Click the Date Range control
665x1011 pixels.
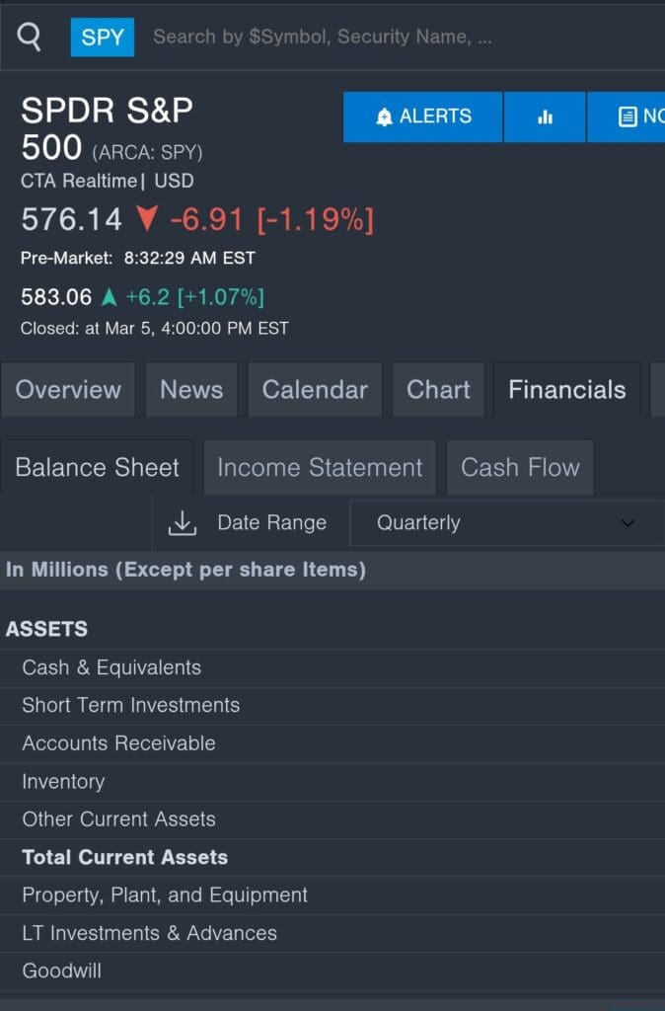click(x=270, y=522)
